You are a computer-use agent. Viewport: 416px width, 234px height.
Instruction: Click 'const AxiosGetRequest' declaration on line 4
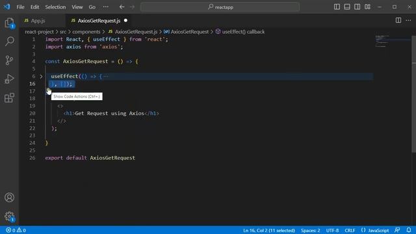[x=77, y=62]
